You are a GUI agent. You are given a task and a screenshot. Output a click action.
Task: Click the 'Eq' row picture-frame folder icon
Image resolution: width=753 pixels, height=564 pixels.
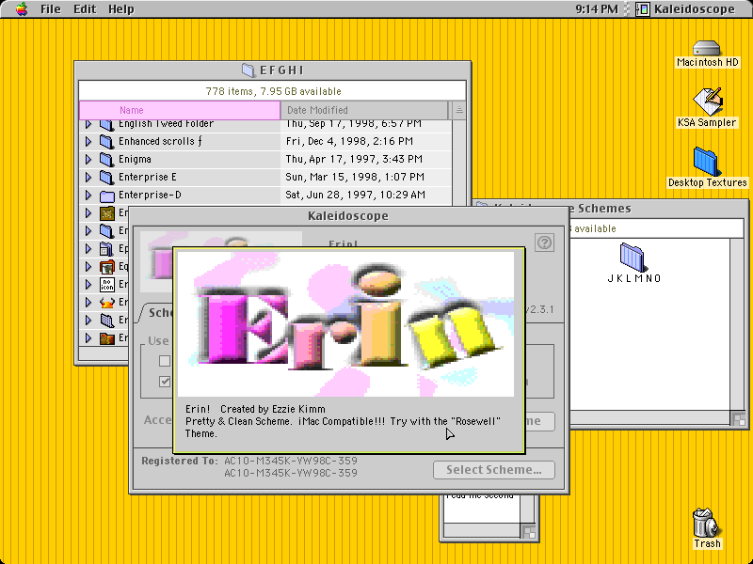pyautogui.click(x=106, y=267)
